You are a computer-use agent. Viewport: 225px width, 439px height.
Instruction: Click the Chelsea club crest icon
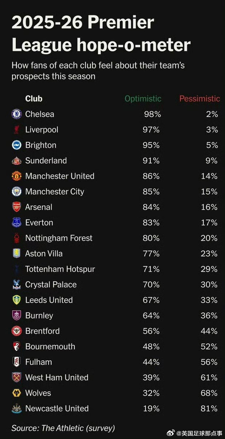(x=17, y=114)
